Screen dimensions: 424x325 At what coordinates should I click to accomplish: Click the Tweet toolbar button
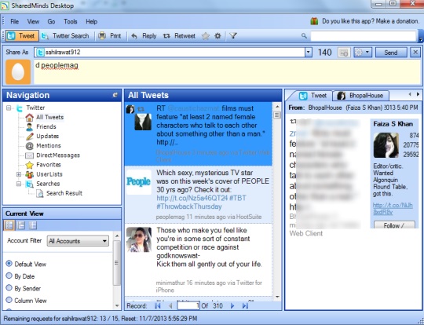(22, 35)
